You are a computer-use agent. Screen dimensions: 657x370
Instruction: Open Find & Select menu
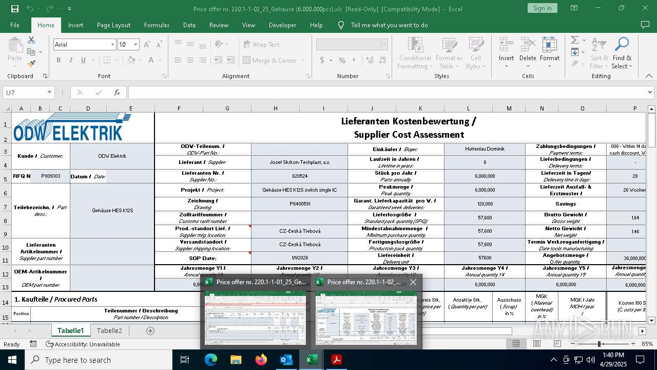click(x=622, y=53)
